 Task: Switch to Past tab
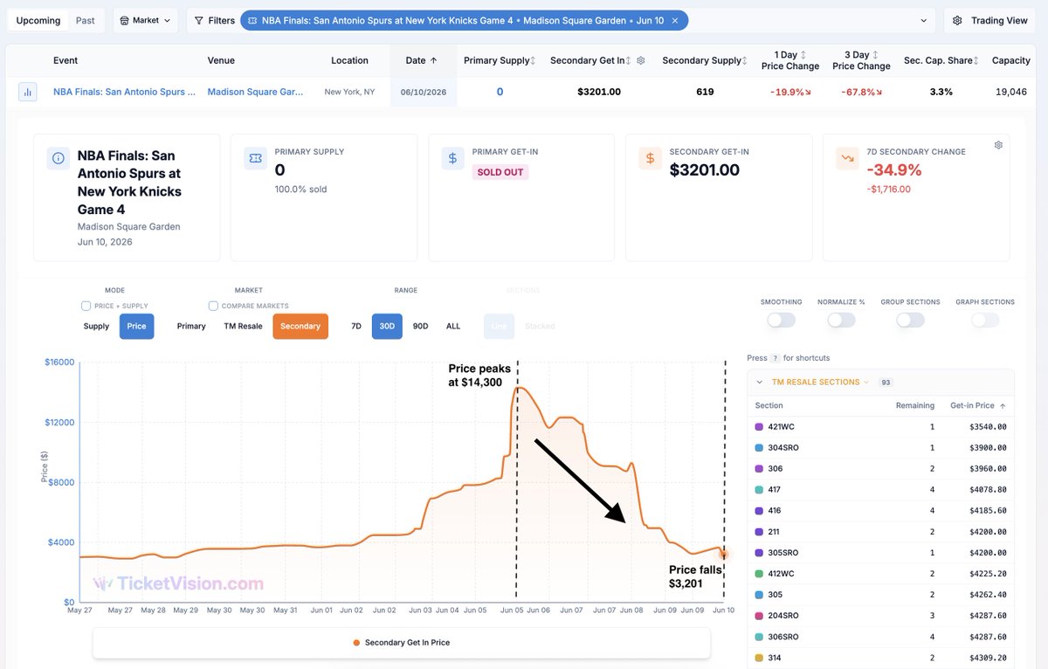86,20
